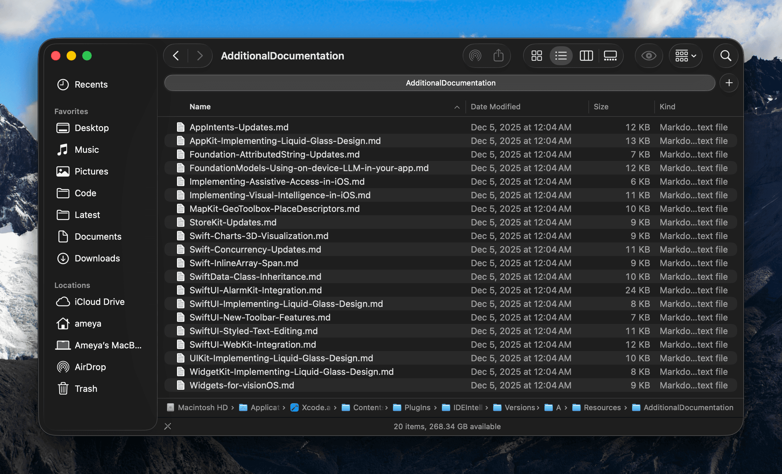Sort files by Date Modified header
Image resolution: width=782 pixels, height=474 pixels.
pos(495,106)
